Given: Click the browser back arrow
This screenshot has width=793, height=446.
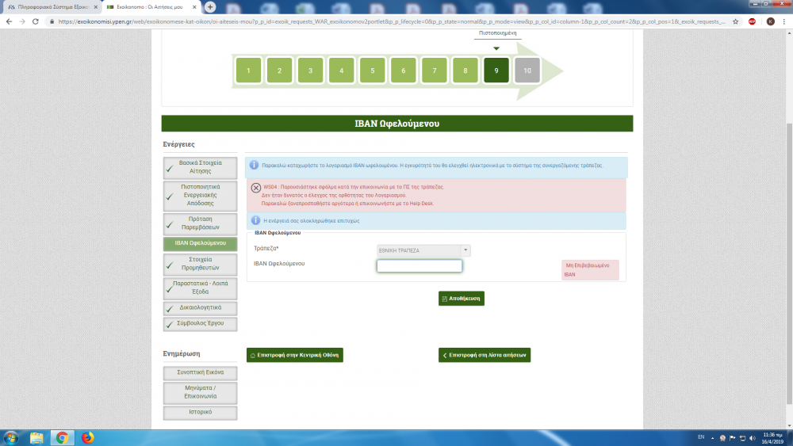Looking at the screenshot, I should [x=7, y=21].
